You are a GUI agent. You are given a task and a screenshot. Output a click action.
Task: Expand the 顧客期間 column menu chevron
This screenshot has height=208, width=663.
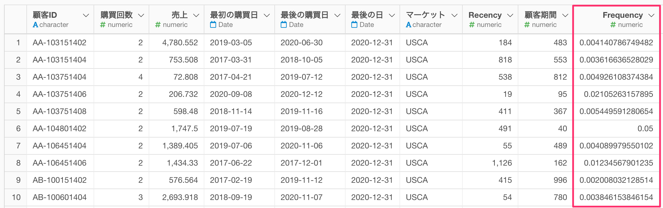click(565, 15)
